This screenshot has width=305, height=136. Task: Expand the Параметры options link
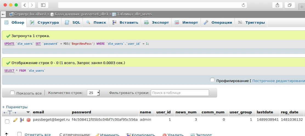tap(15, 107)
